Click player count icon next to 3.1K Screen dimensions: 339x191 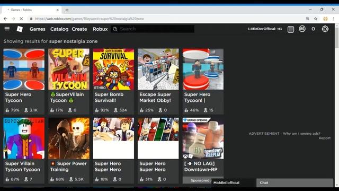(x=26, y=110)
